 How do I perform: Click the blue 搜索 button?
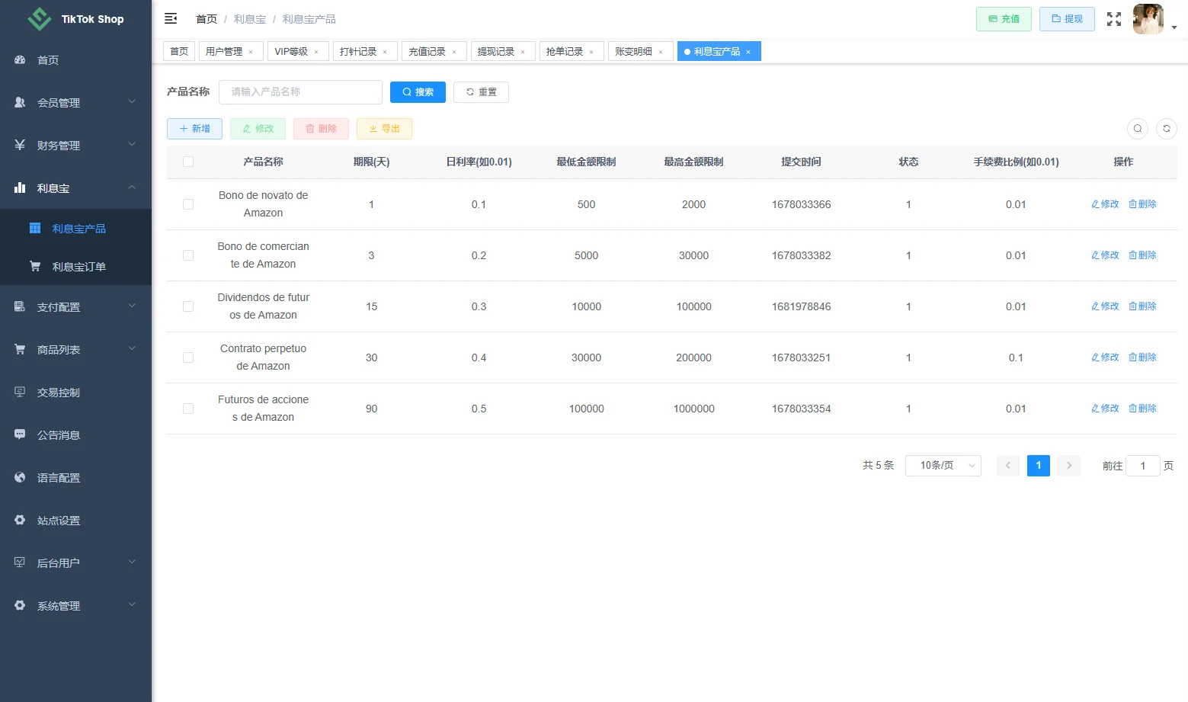tap(418, 92)
